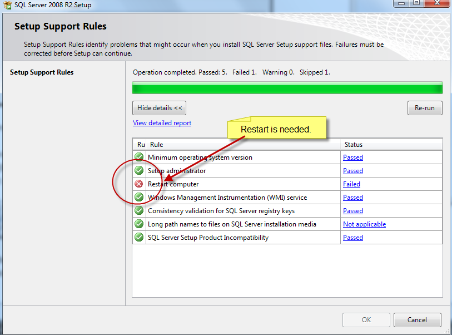Select Long path names to files rule text
Image resolution: width=452 pixels, height=335 pixels.
(232, 224)
